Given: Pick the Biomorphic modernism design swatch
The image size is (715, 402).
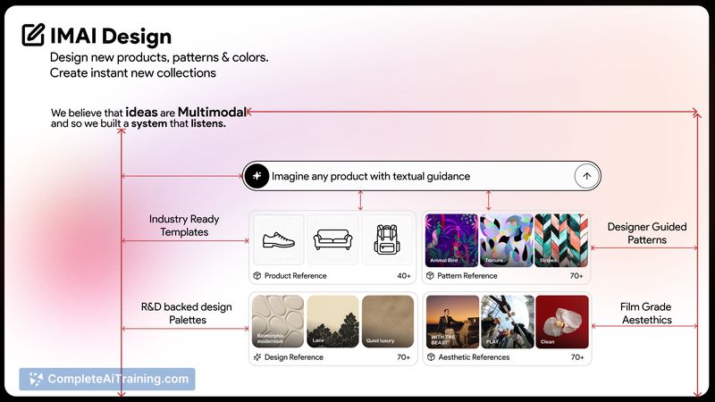Looking at the screenshot, I should click(x=277, y=322).
